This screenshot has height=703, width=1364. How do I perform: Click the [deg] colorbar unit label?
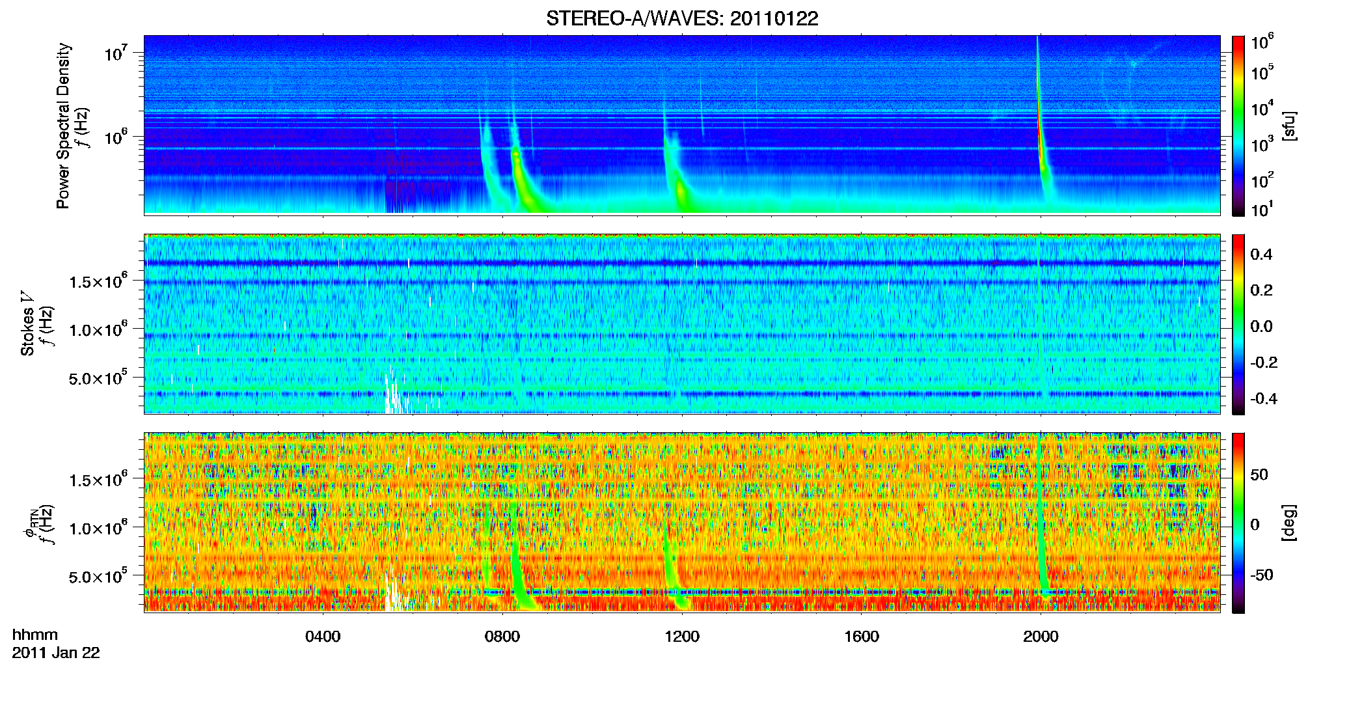point(1290,523)
